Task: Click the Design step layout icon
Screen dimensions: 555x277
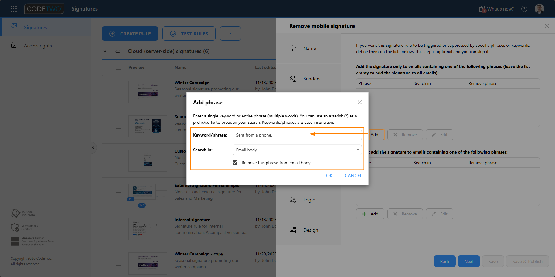Action: click(x=292, y=230)
